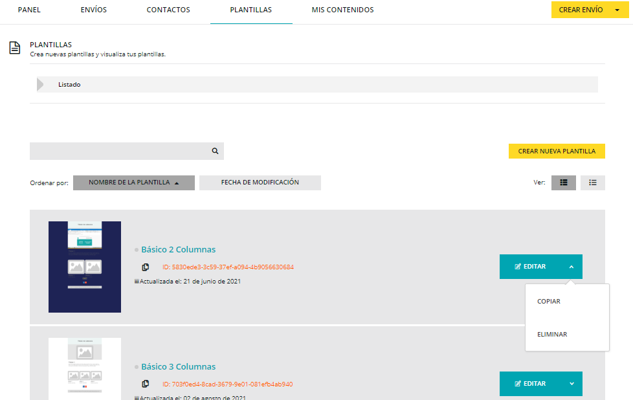
Task: Sort by Fecha de modificación
Action: tap(260, 183)
